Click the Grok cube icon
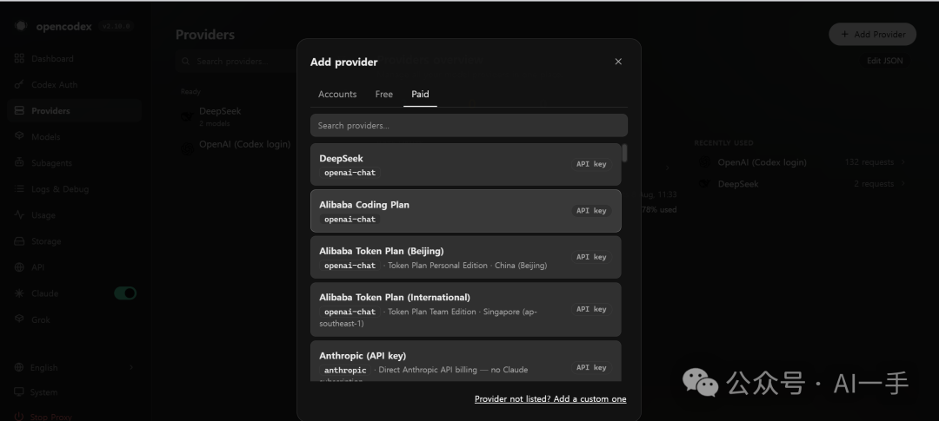 pyautogui.click(x=19, y=319)
